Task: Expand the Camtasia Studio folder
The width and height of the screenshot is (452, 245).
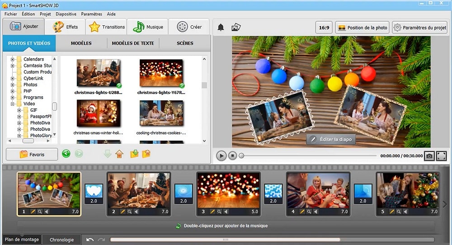Action: (12, 66)
